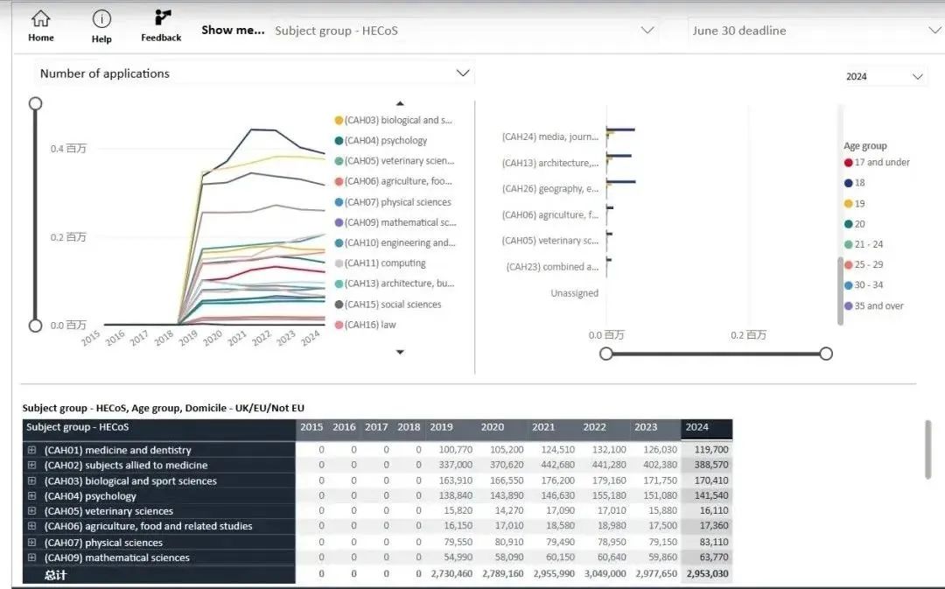Select (CAH03) biological legend entry

point(394,120)
